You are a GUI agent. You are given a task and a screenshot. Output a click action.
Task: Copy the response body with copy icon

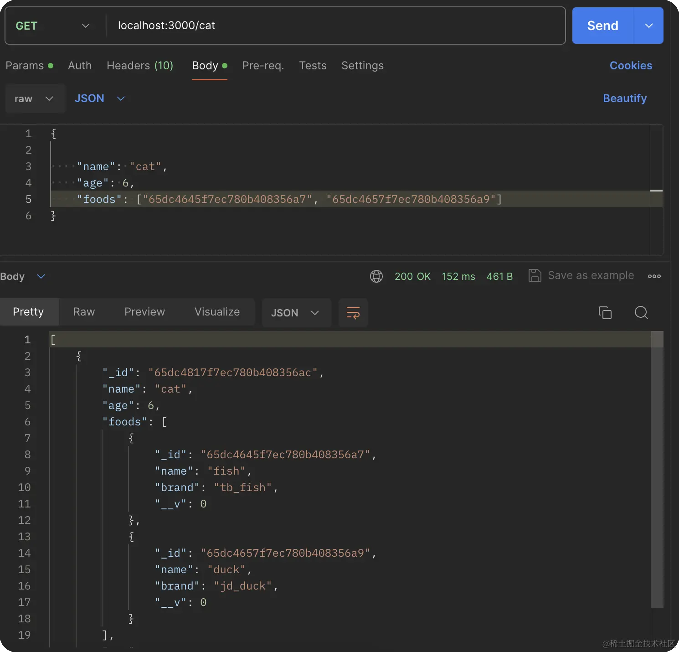605,313
